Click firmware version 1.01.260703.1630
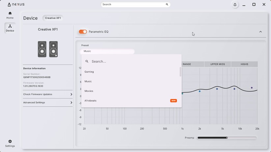The image size is (271, 152). 33,86
